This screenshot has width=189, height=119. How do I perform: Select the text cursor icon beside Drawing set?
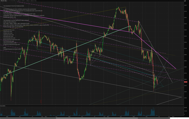click(178, 118)
